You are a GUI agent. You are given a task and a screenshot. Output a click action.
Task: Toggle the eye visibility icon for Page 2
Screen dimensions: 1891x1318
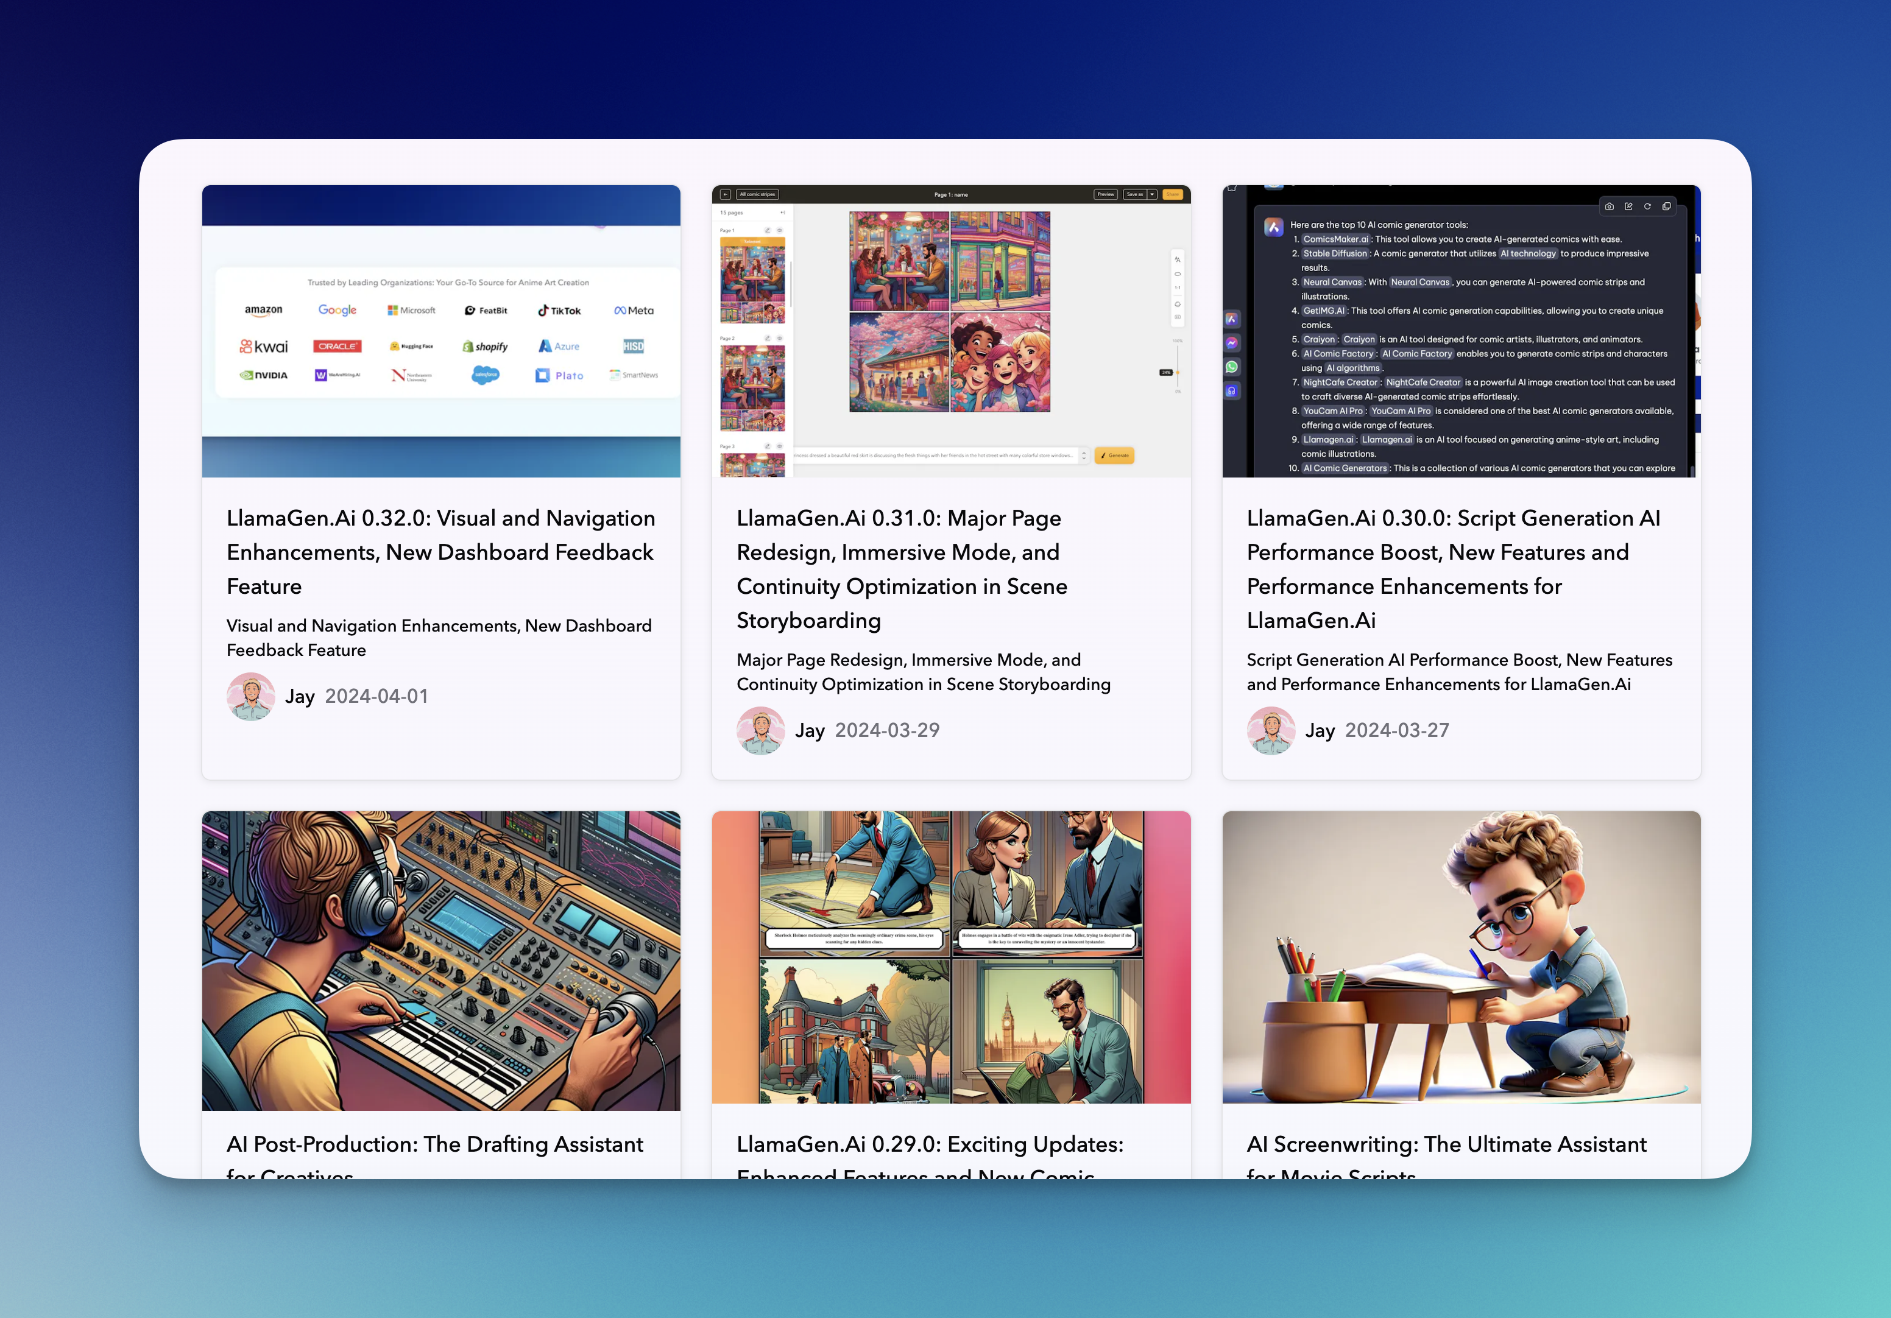[779, 339]
